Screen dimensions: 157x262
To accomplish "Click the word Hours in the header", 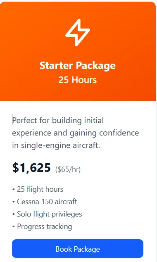I will [84, 80].
